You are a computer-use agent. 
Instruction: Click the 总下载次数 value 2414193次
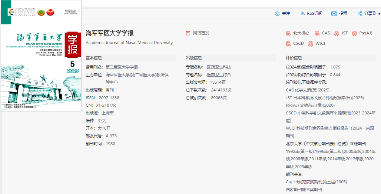pos(221,90)
